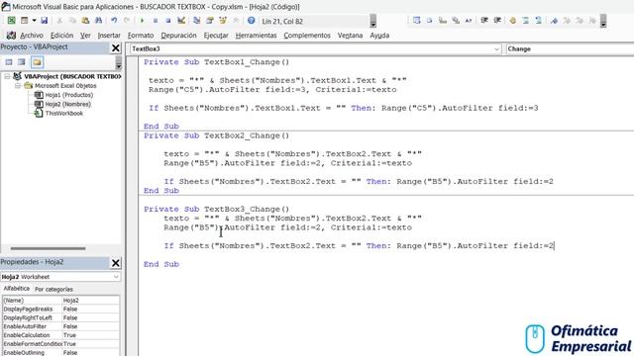Click the DisplayPageBreaks False value
Viewport: 634px width, 356px height.
(90, 310)
